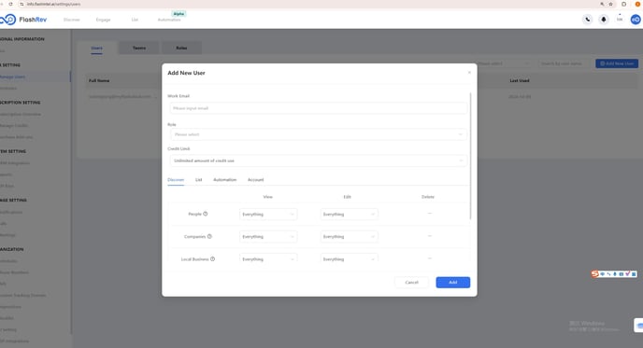This screenshot has height=348, width=643.
Task: Click the Add New User button
Action: coord(617,63)
